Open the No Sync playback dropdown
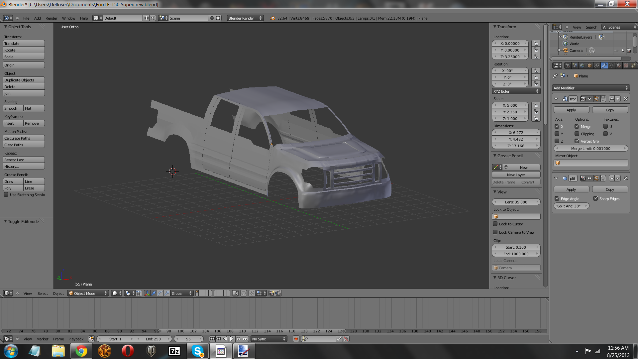Image resolution: width=638 pixels, height=359 pixels. (269, 339)
